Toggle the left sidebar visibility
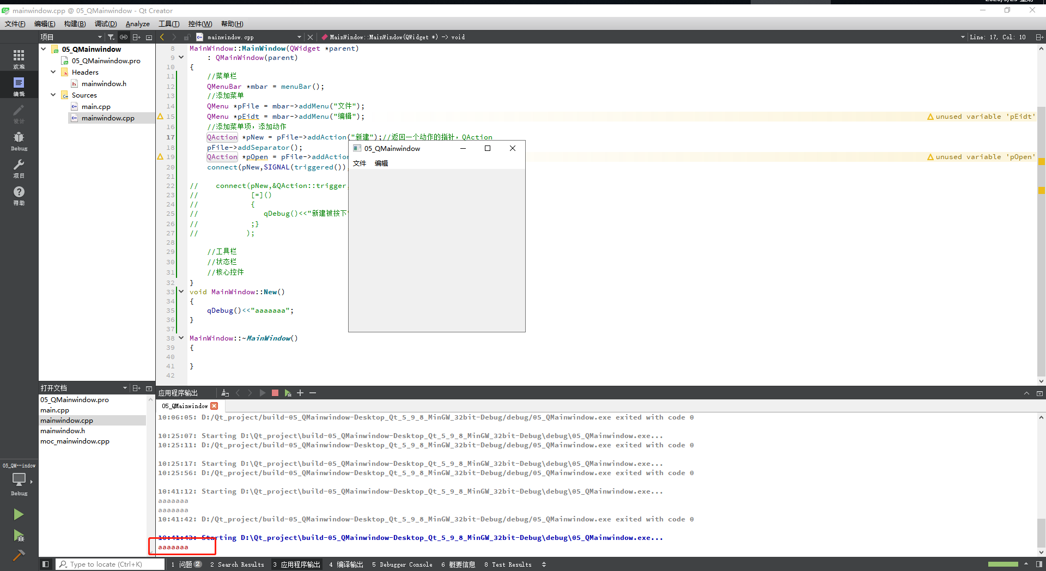1046x571 pixels. click(46, 564)
